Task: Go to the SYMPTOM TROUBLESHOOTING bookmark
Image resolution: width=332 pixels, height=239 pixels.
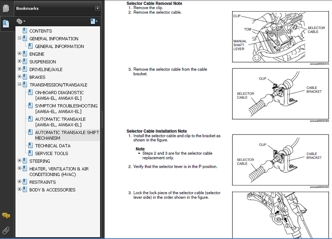Action: pos(66,108)
